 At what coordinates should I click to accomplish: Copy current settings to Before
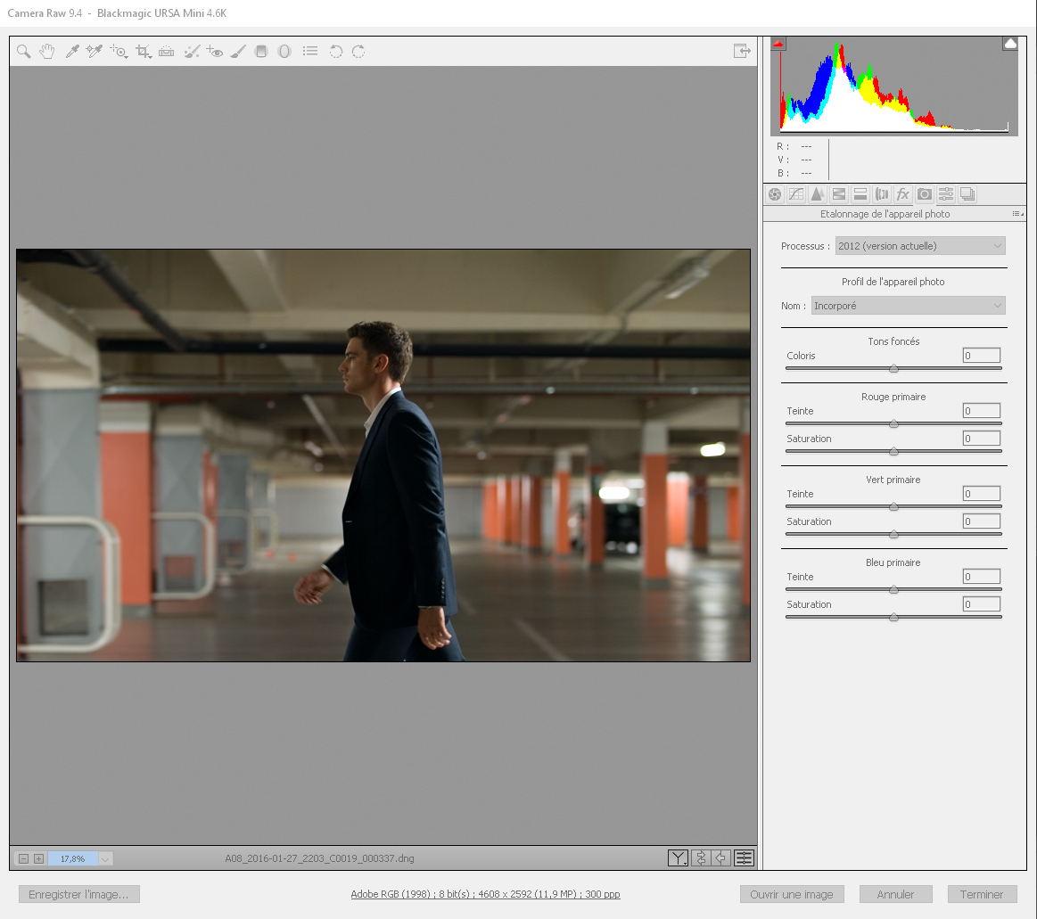(x=721, y=858)
